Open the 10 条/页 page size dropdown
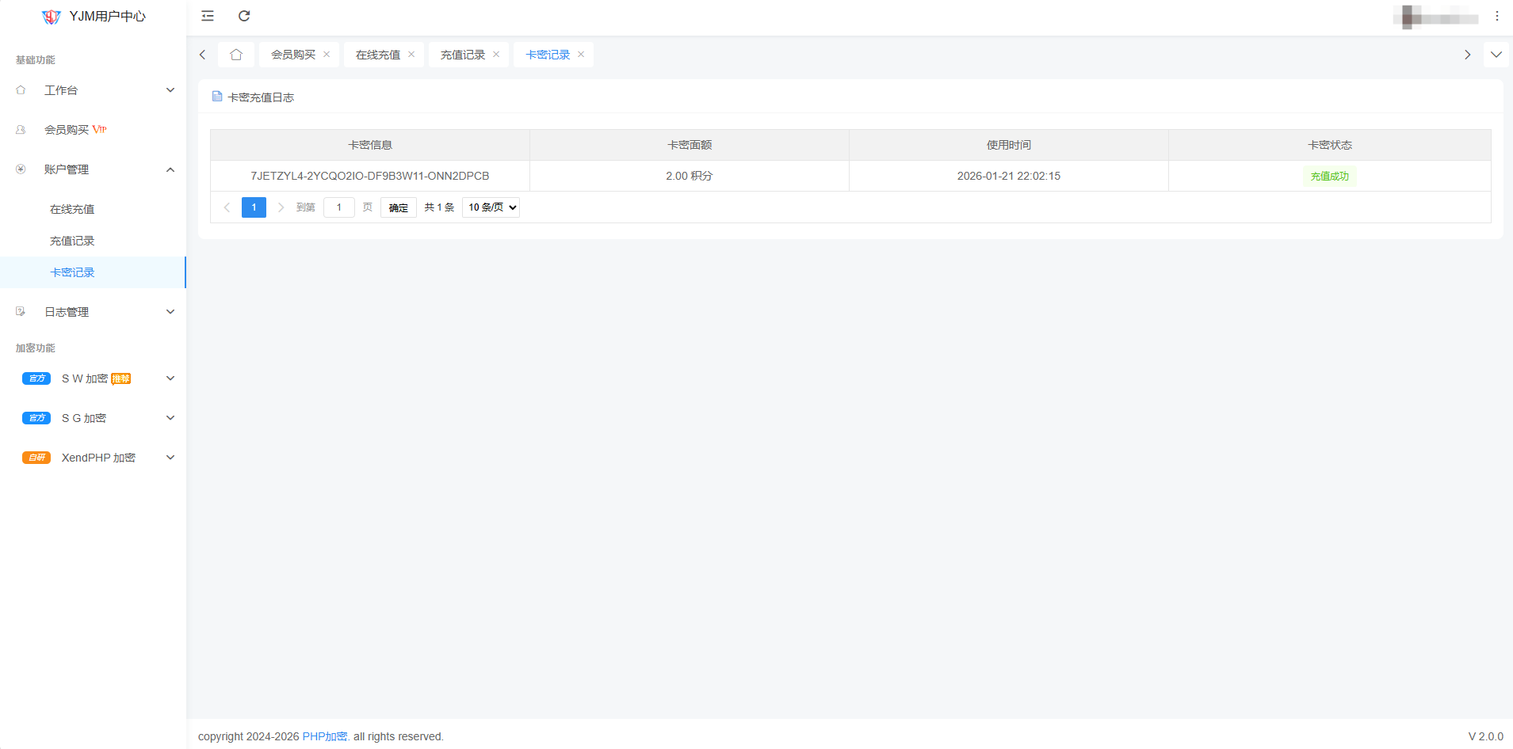Image resolution: width=1513 pixels, height=749 pixels. (x=491, y=207)
